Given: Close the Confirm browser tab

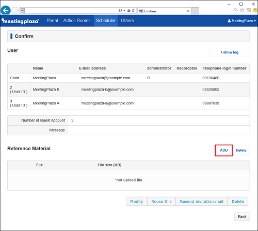Looking at the screenshot, I should (188, 11).
